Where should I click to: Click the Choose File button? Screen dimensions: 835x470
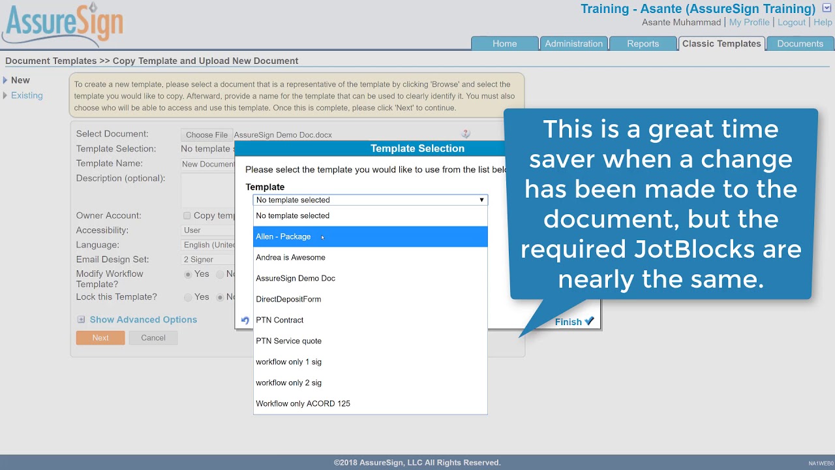(x=207, y=135)
